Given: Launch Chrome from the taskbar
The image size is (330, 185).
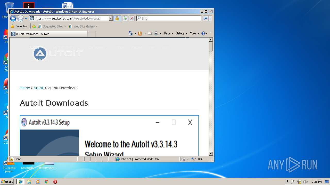Looking at the screenshot, I should pyautogui.click(x=47, y=182).
